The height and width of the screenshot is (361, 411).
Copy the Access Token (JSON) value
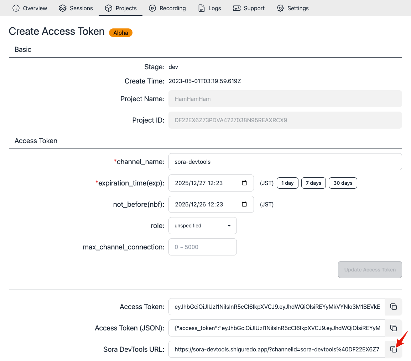[x=394, y=328]
